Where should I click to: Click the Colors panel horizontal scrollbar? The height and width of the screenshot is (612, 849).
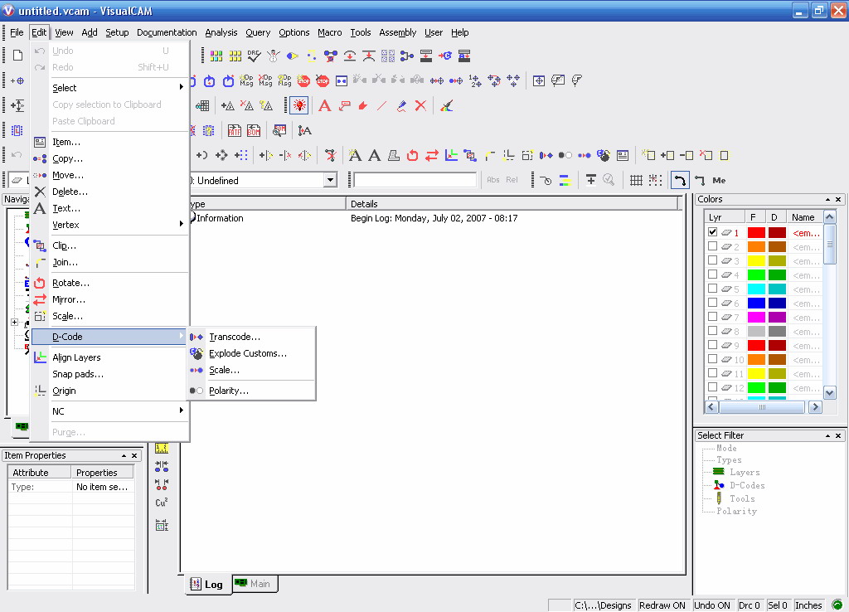pyautogui.click(x=763, y=406)
